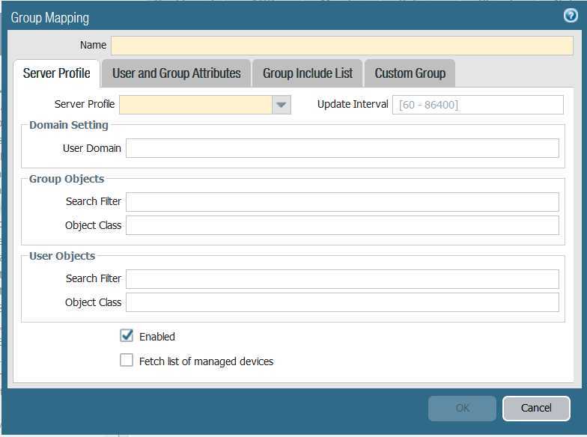Enable Fetch list of managed devices
Viewport: 587px width, 437px height.
point(127,361)
